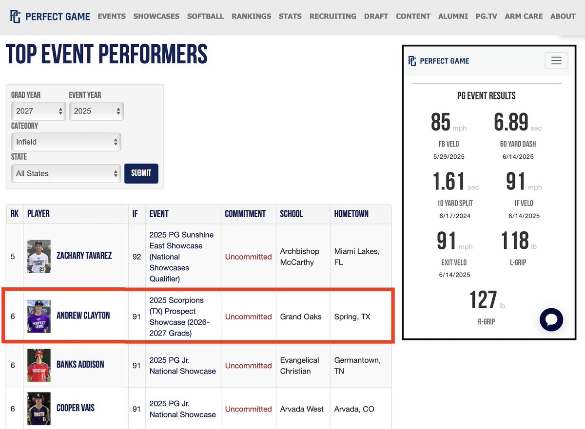Viewport: 585px width, 429px height.
Task: Click the 6.89 sec 60 Yard Dash value
Action: pos(518,122)
